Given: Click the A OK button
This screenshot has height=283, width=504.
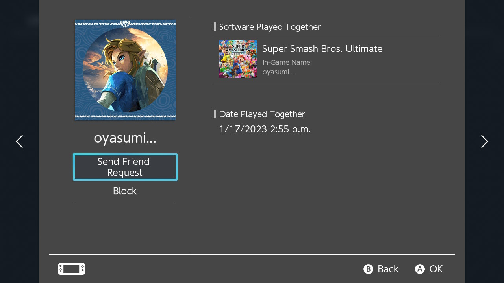Looking at the screenshot, I should [429, 269].
